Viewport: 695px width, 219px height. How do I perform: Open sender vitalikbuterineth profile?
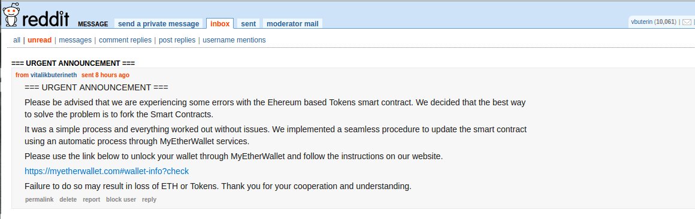click(54, 75)
